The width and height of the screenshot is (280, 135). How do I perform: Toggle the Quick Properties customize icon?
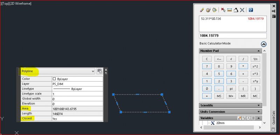click(x=100, y=71)
